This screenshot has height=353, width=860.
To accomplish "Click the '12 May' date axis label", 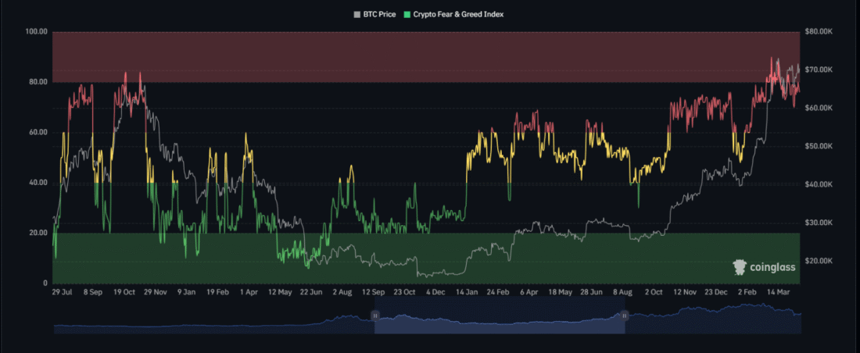I will (x=280, y=292).
